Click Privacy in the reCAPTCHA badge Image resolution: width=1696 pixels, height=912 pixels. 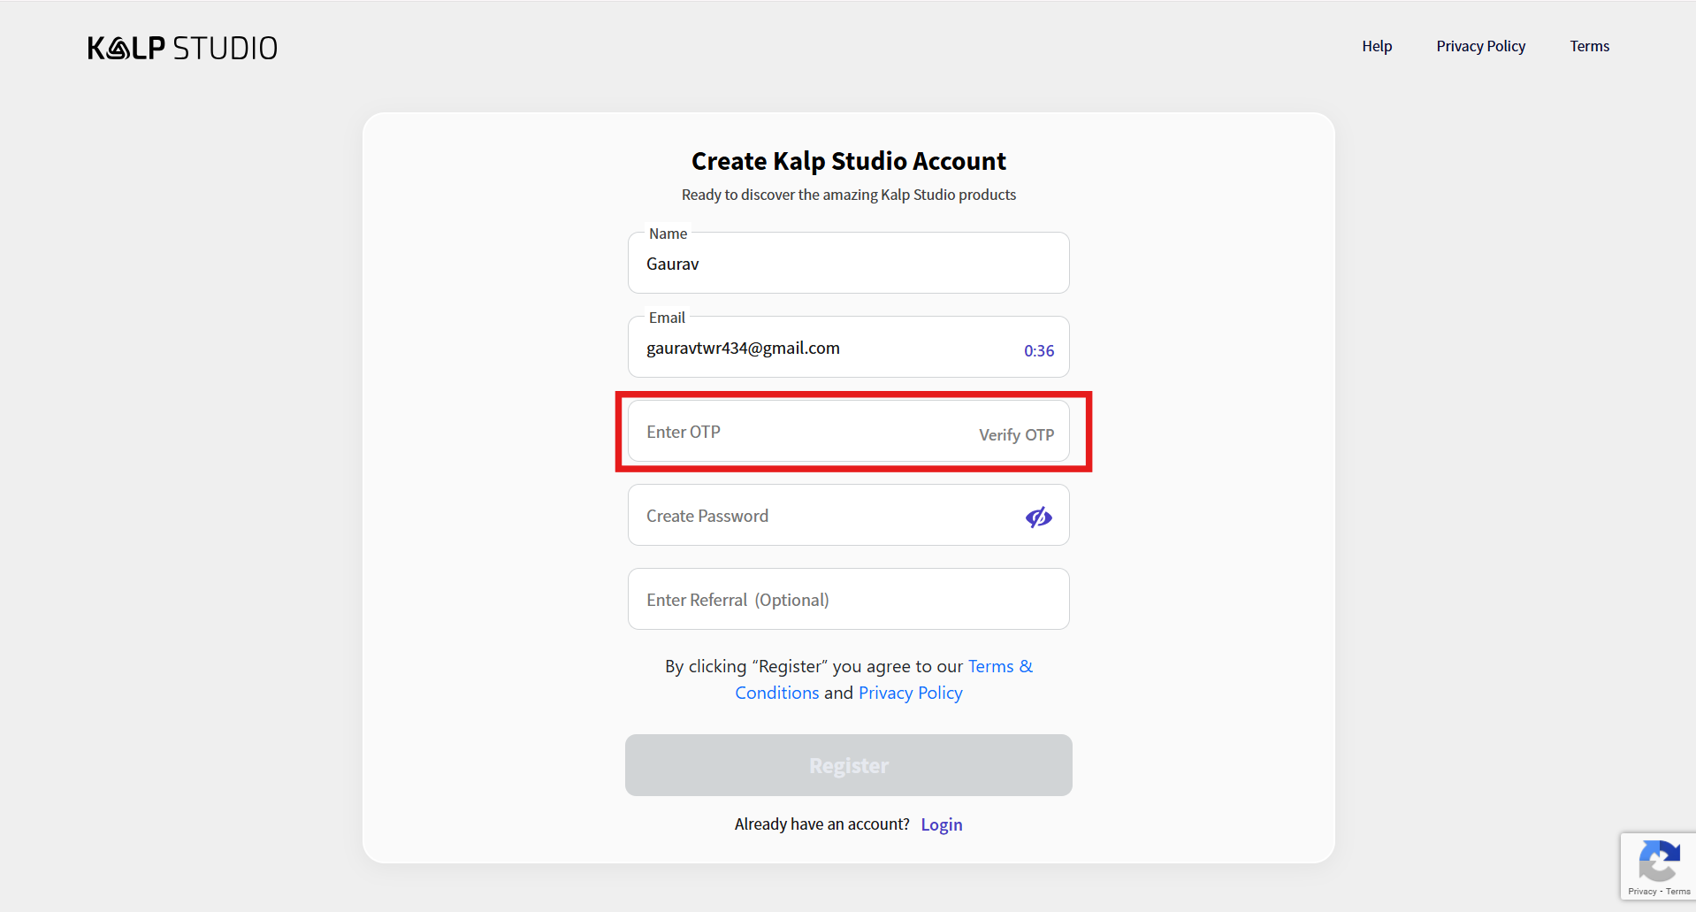1642,892
